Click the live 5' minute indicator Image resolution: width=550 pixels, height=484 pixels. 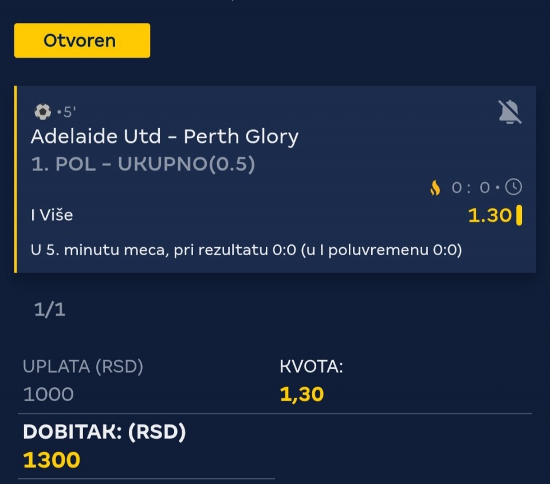point(68,112)
